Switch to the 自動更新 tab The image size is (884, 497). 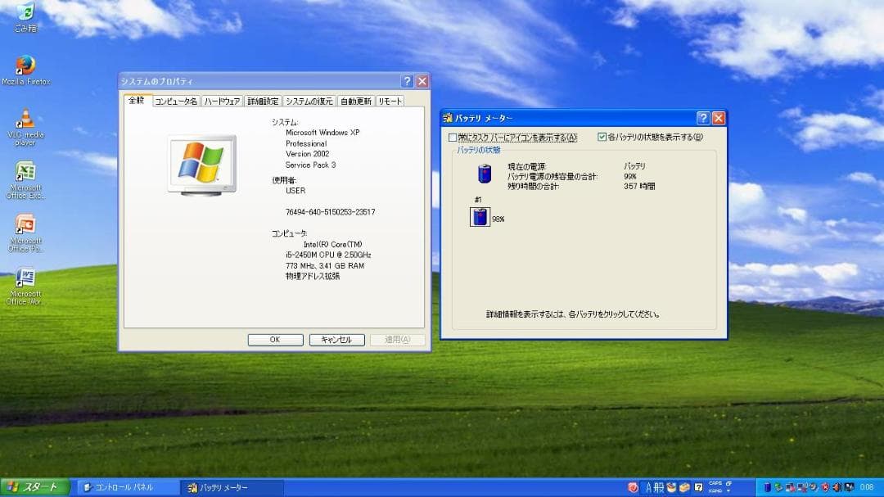[x=356, y=102]
